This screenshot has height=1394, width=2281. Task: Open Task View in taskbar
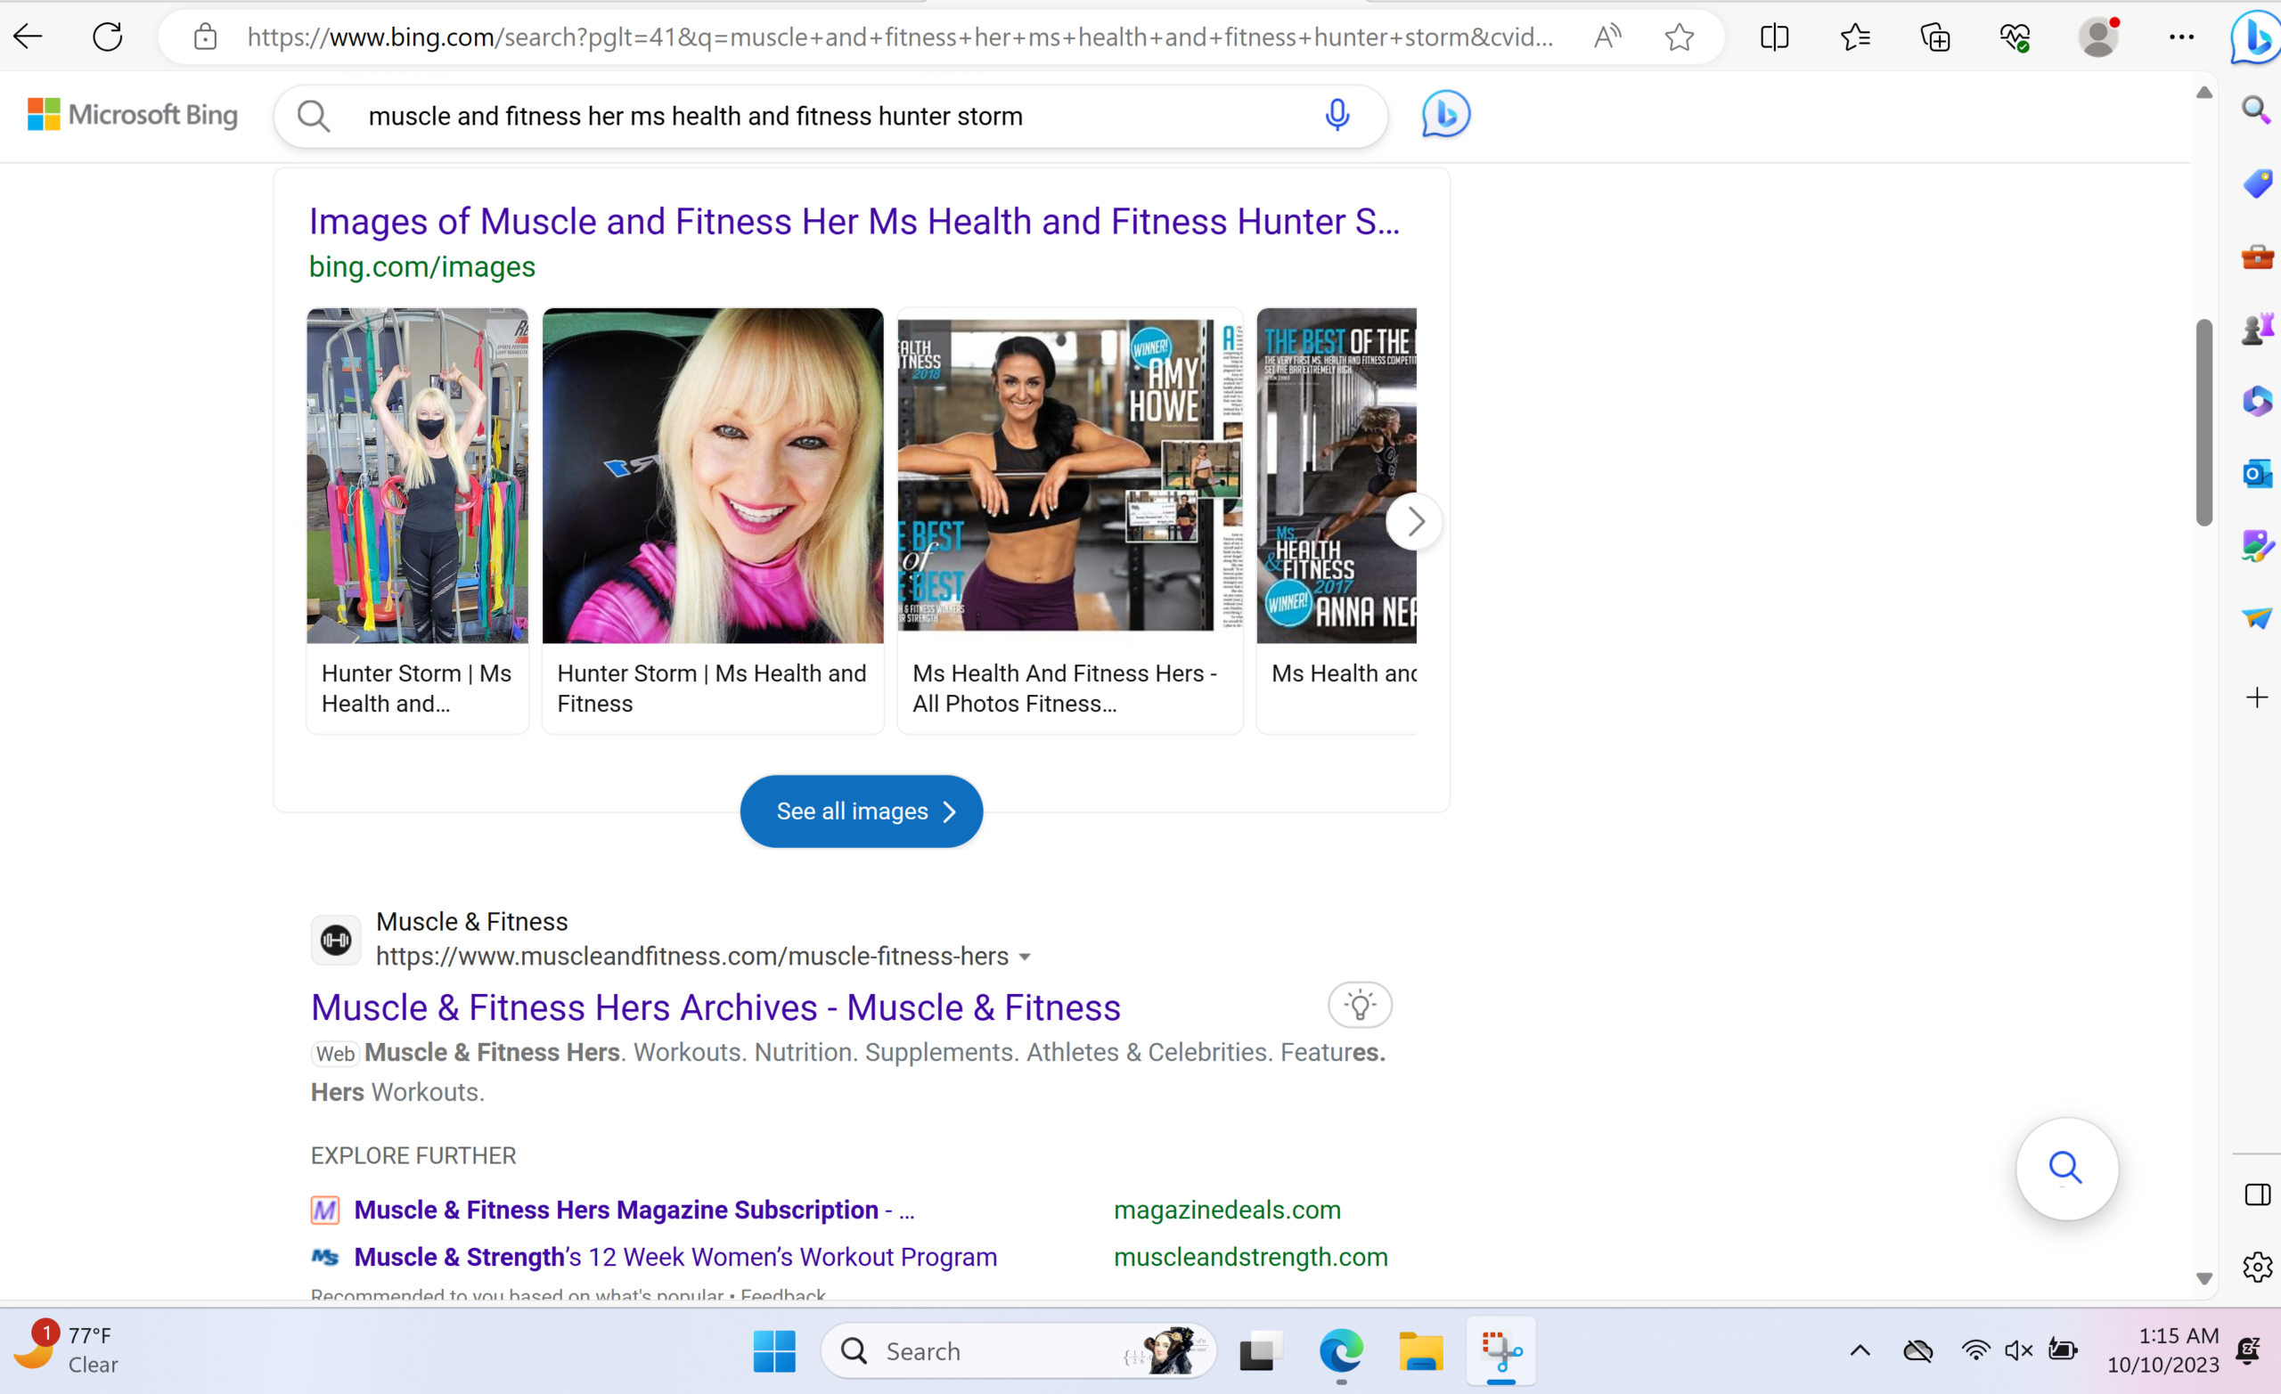click(1261, 1351)
